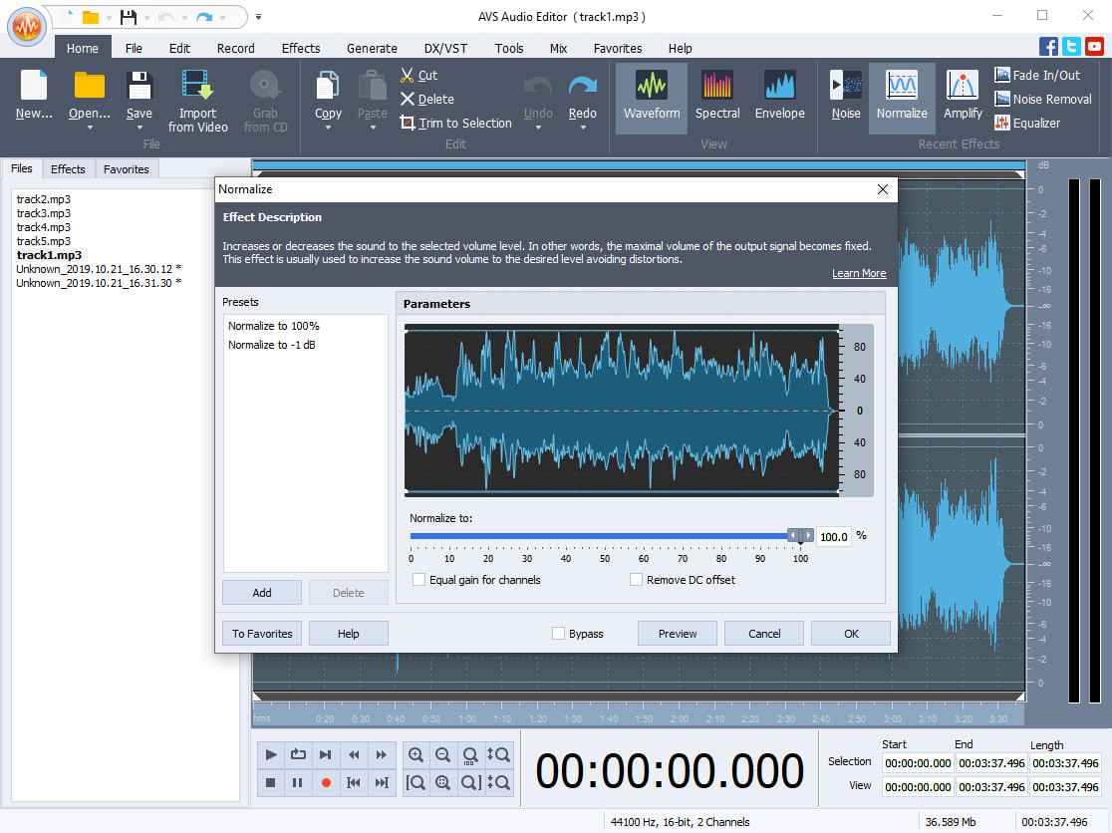Select the Import from Video icon

click(197, 99)
